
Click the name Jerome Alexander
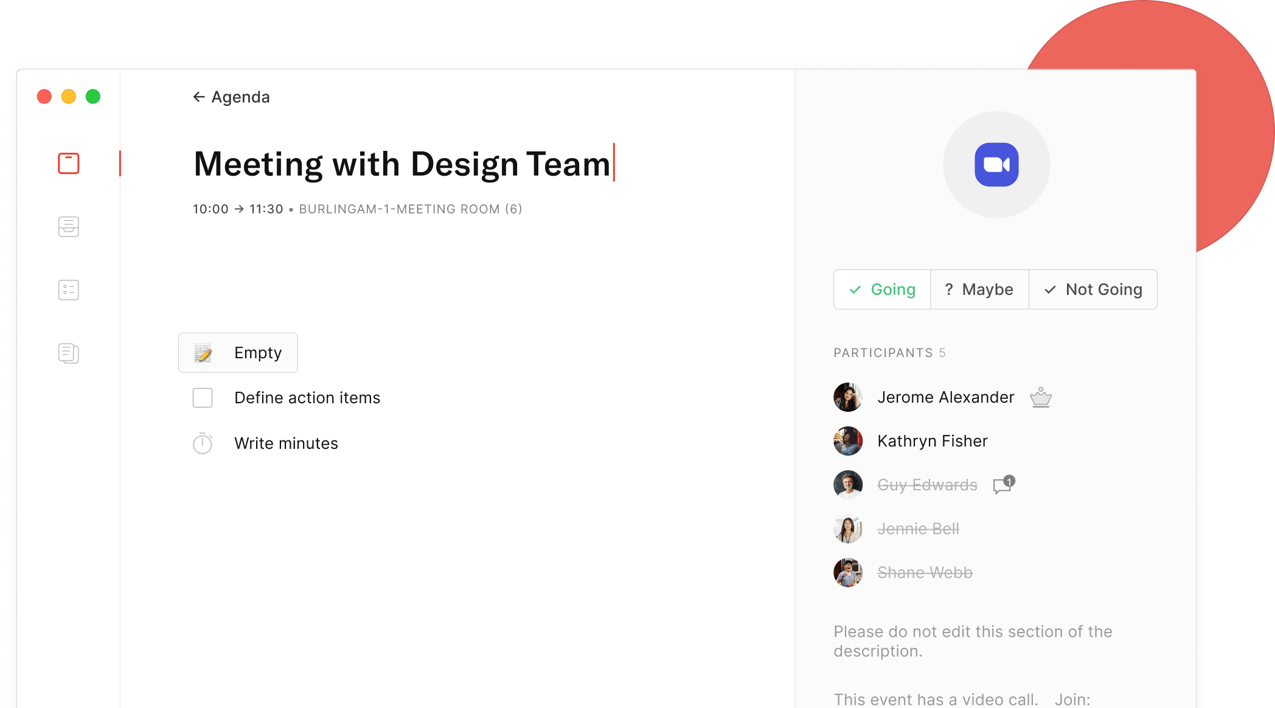[x=946, y=397]
